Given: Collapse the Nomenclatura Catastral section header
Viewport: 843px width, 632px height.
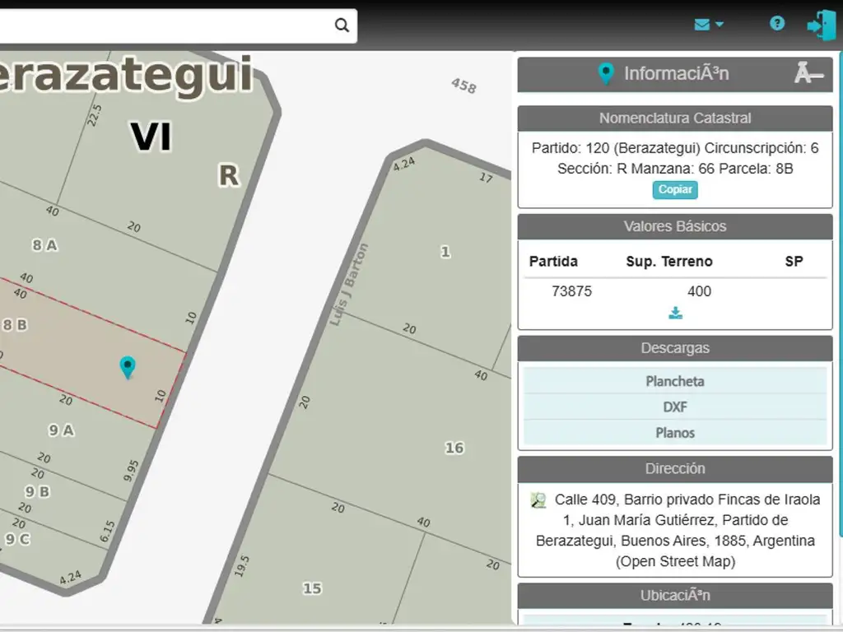Looking at the screenshot, I should [x=675, y=118].
